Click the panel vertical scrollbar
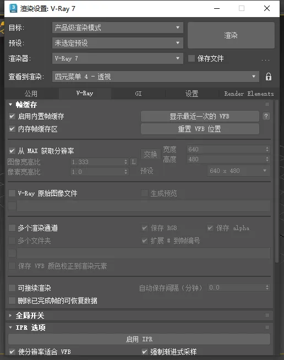Screen dimensions: 284x360 point(277,182)
